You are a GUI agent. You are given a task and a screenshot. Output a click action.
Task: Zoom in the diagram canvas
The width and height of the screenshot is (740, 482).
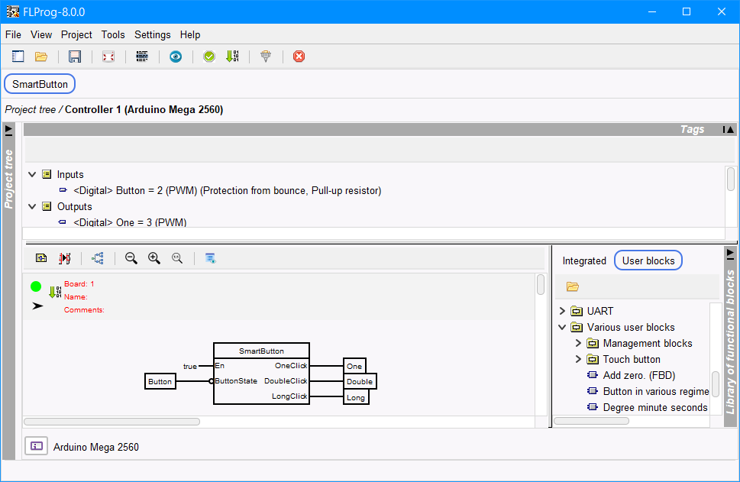pos(154,258)
